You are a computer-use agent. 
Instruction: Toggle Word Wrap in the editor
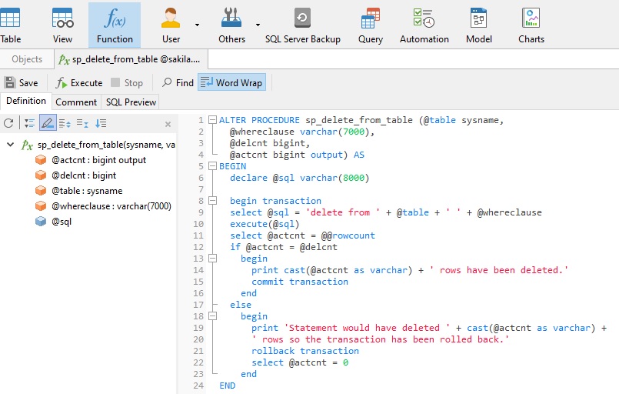[x=231, y=82]
